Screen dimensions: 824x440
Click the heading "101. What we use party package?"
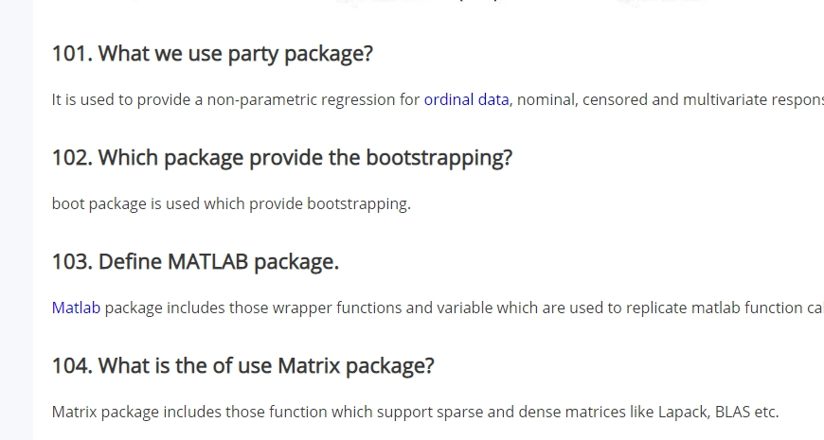tap(212, 54)
